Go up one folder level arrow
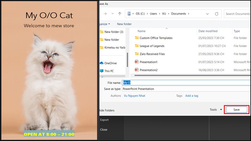 [120, 14]
